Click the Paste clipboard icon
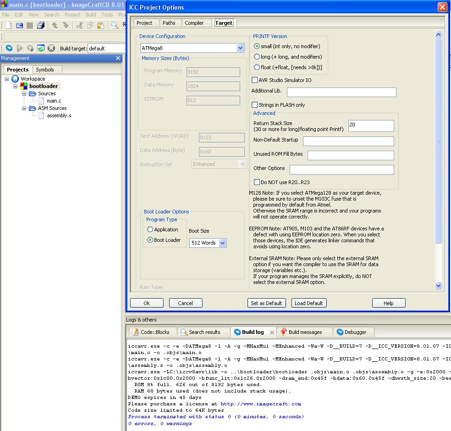 pos(101,25)
